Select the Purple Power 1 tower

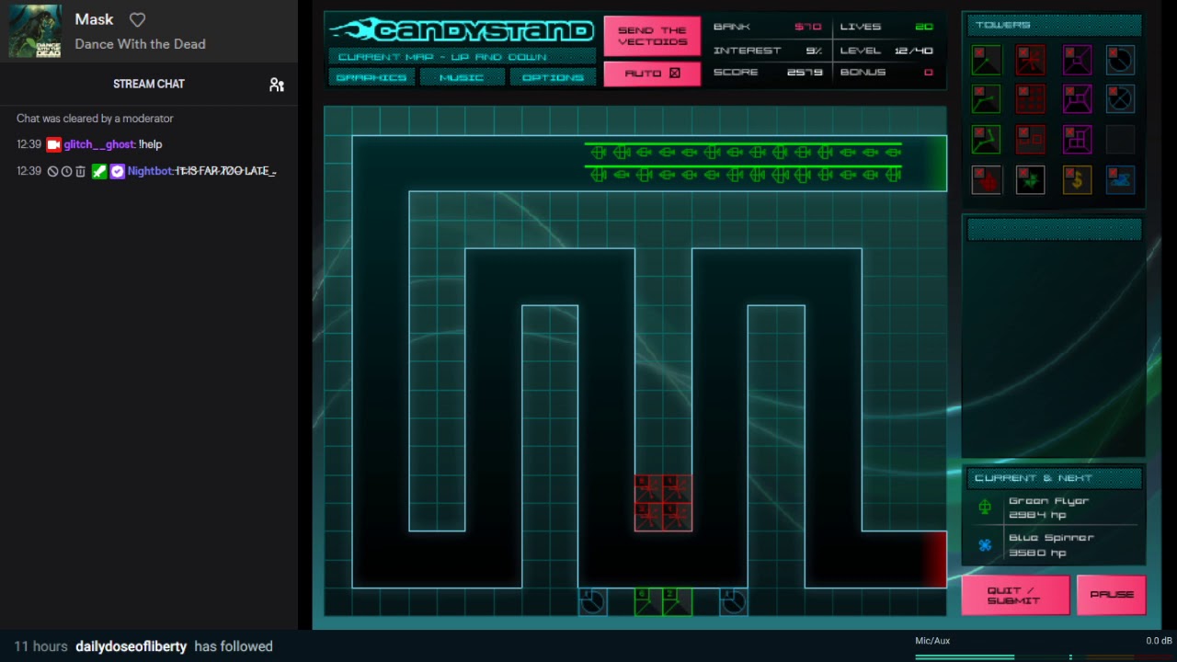1077,60
